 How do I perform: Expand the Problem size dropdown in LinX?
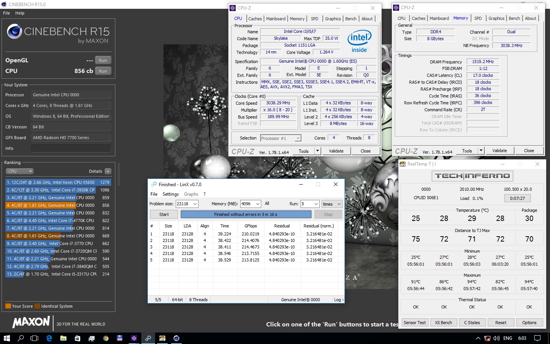pos(195,204)
